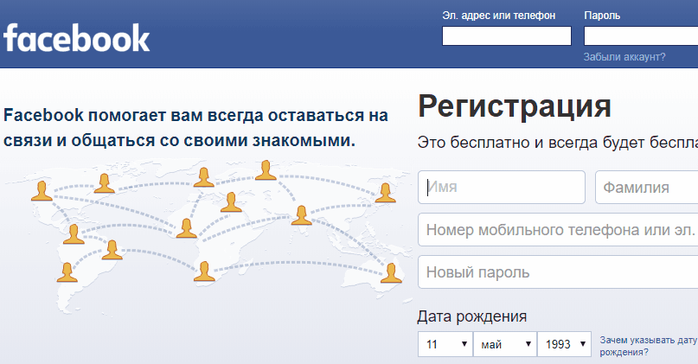The height and width of the screenshot is (364, 698).
Task: Click the Новый пароль field
Action: click(558, 271)
